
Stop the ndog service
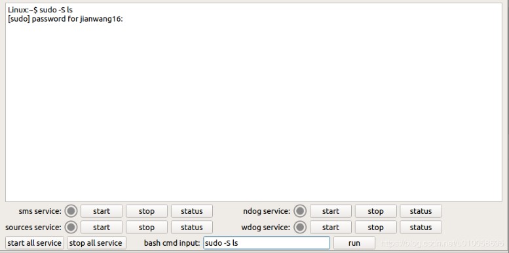coord(375,211)
